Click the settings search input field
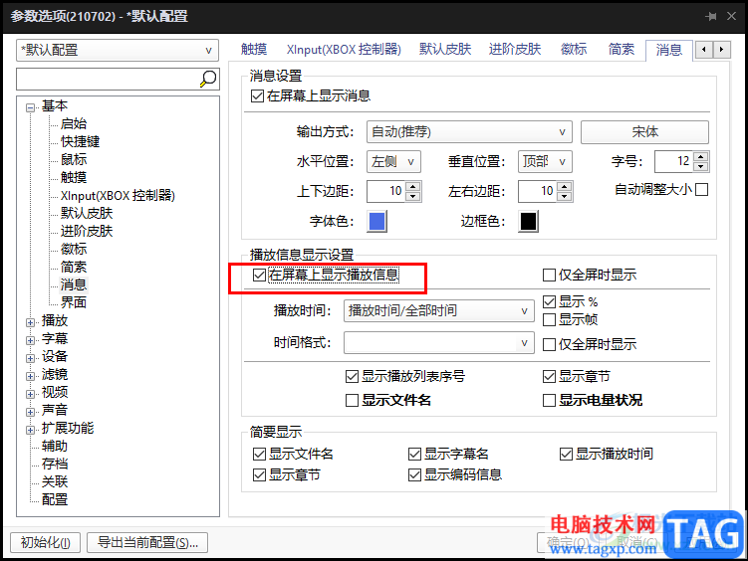The image size is (748, 561). pyautogui.click(x=108, y=79)
